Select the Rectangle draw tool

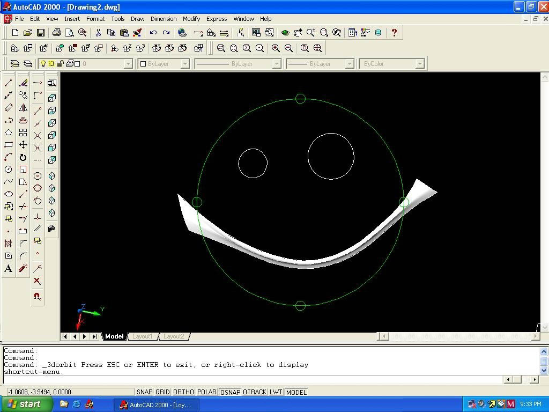coord(9,145)
